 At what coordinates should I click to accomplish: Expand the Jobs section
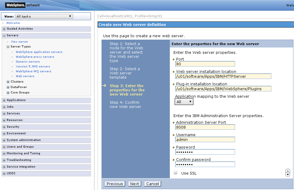4,107
